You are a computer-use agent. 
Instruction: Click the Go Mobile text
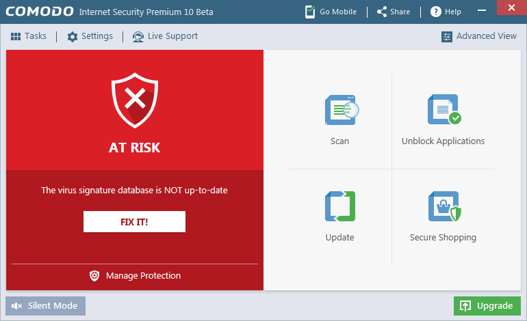[x=338, y=12]
